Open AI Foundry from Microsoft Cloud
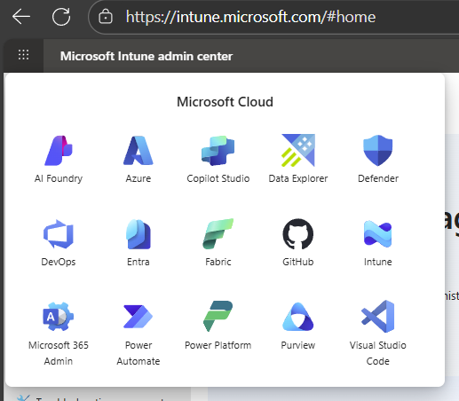 (59, 150)
